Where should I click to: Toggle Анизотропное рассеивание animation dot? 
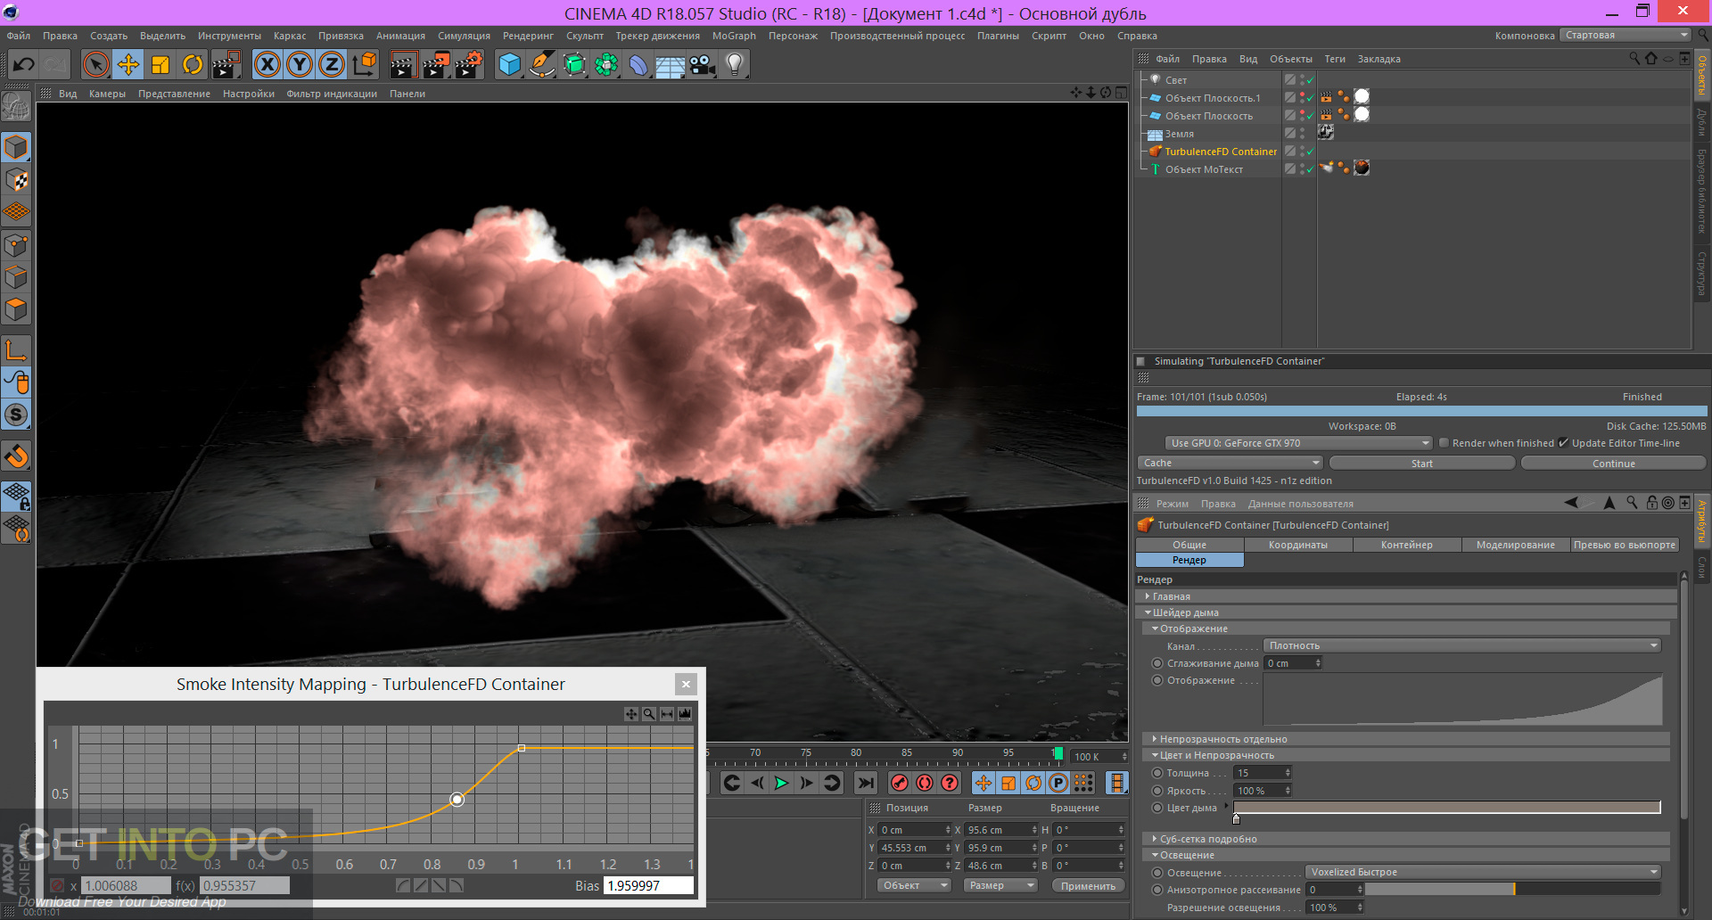pyautogui.click(x=1157, y=890)
